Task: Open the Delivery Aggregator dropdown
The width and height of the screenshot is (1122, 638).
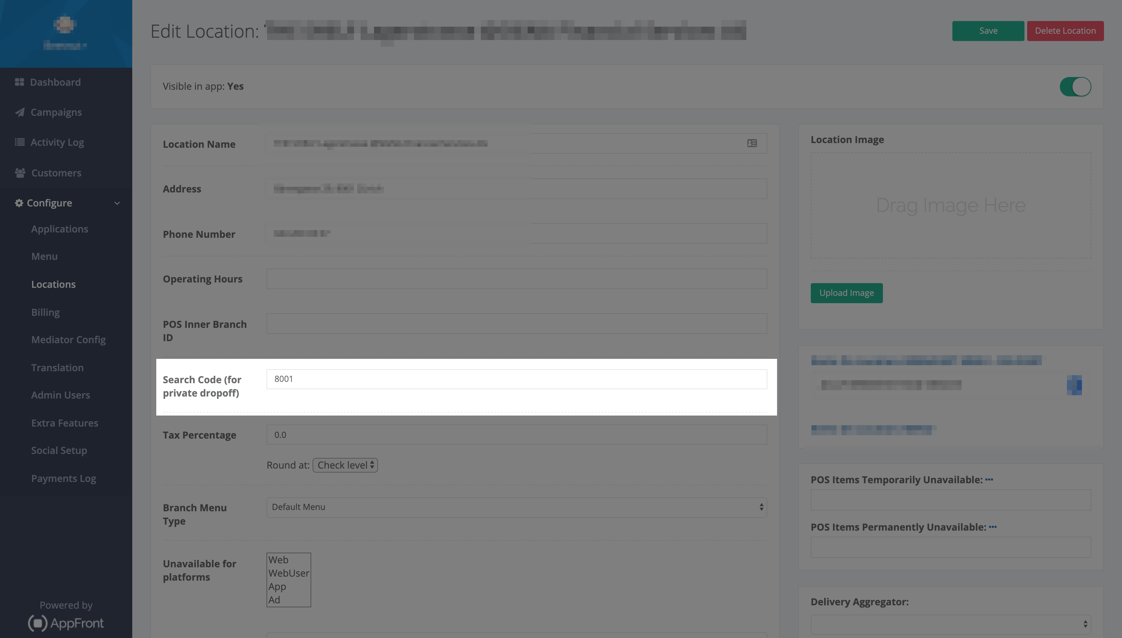Action: tap(950, 624)
